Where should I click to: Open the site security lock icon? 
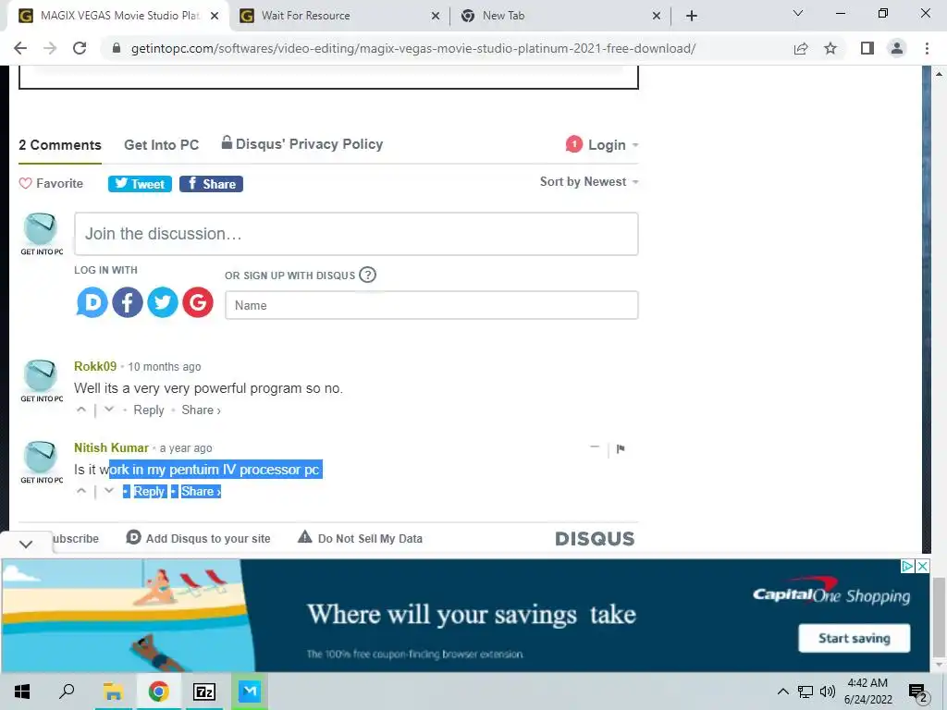coord(117,48)
